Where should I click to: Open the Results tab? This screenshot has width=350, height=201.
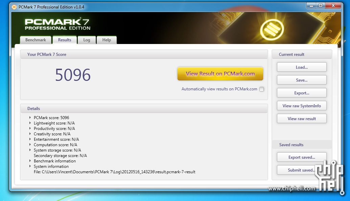[65, 40]
